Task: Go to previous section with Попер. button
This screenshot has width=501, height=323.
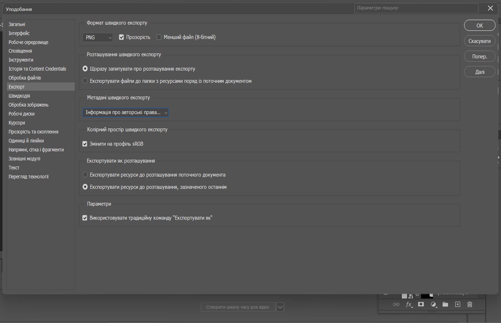Action: [480, 56]
